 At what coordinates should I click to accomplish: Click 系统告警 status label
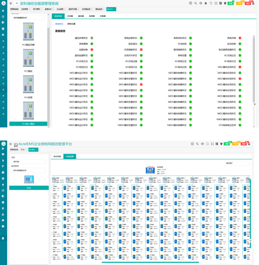[182, 55]
